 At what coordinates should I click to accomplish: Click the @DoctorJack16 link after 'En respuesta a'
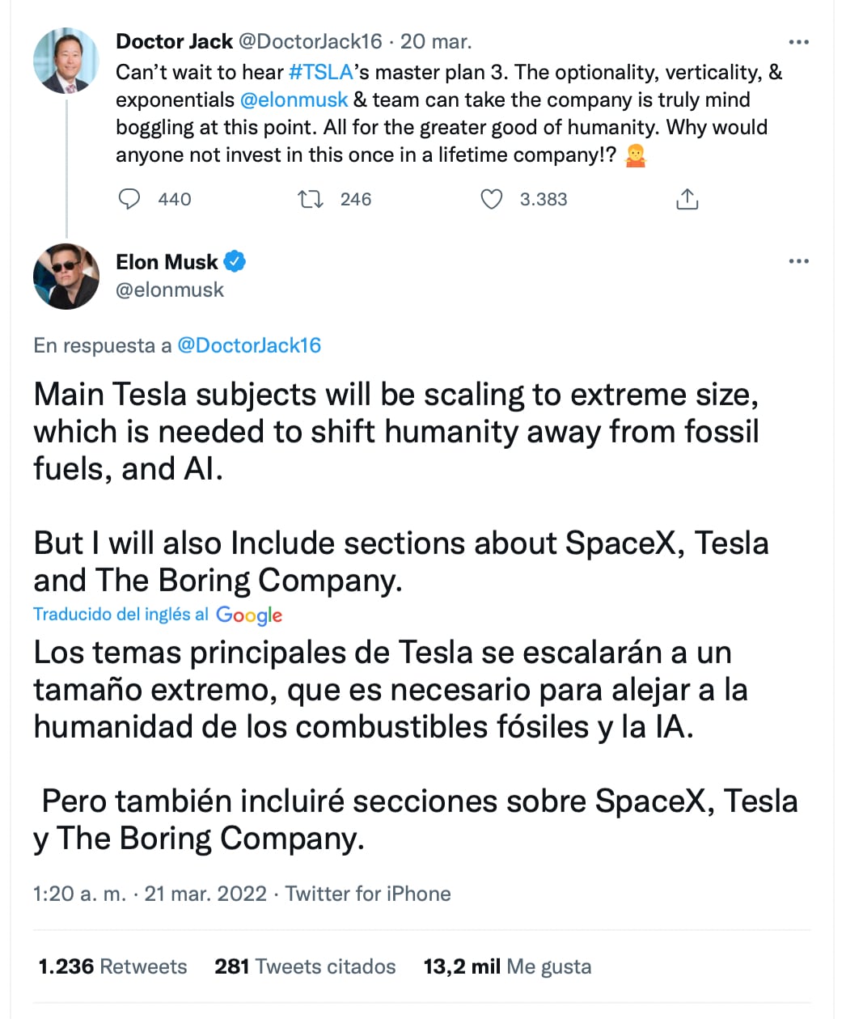249,346
